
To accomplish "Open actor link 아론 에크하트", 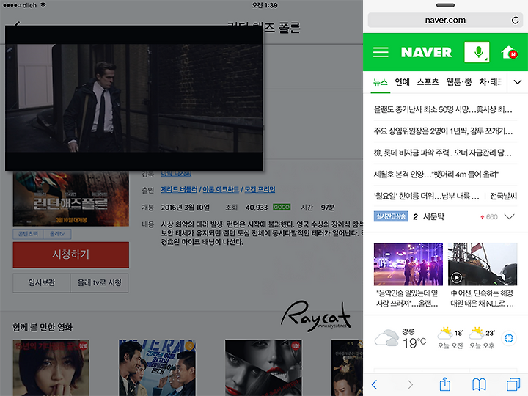I will (x=221, y=190).
